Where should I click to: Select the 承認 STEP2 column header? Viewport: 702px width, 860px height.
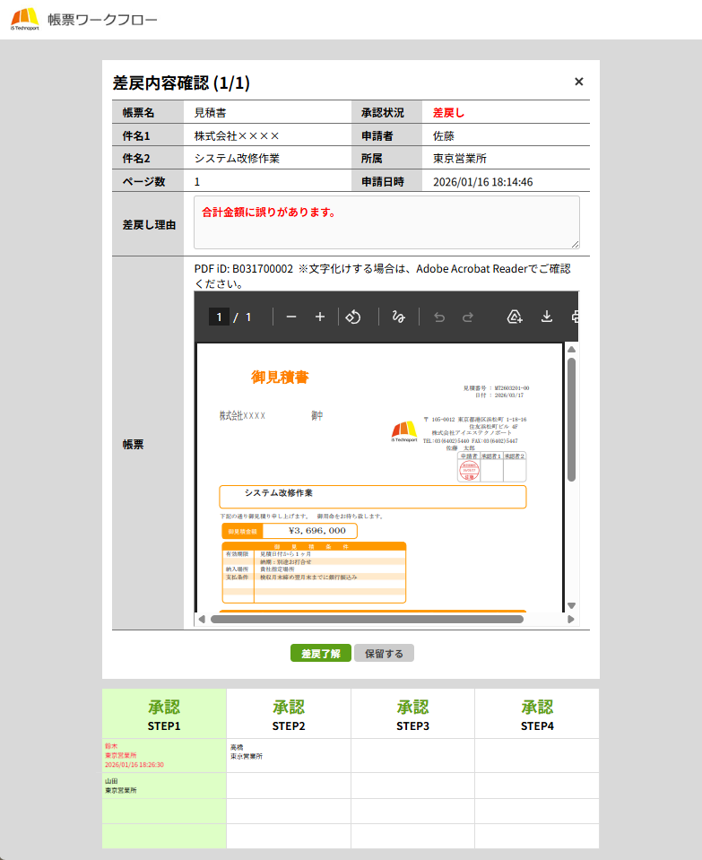click(x=288, y=715)
